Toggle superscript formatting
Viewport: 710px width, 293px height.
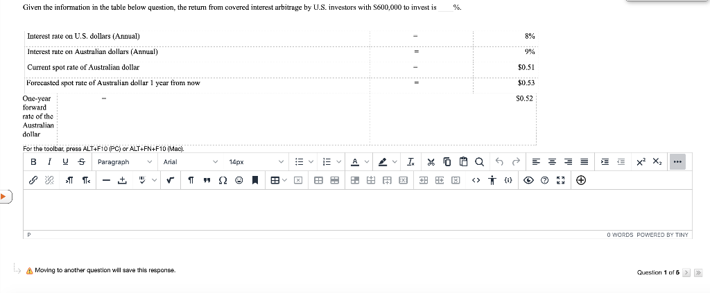[x=641, y=162]
